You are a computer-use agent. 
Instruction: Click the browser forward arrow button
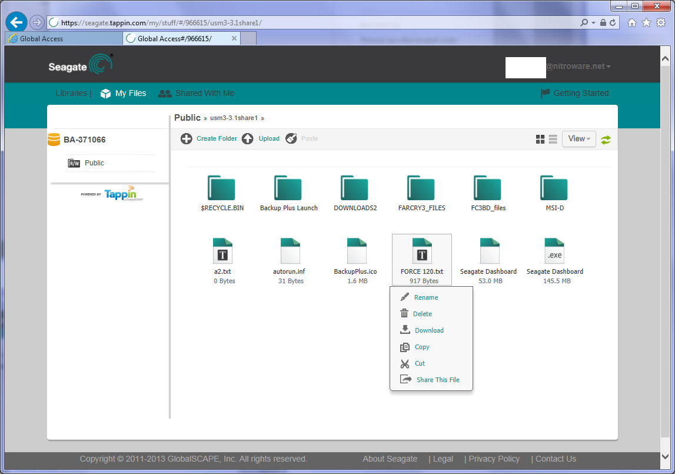[37, 22]
